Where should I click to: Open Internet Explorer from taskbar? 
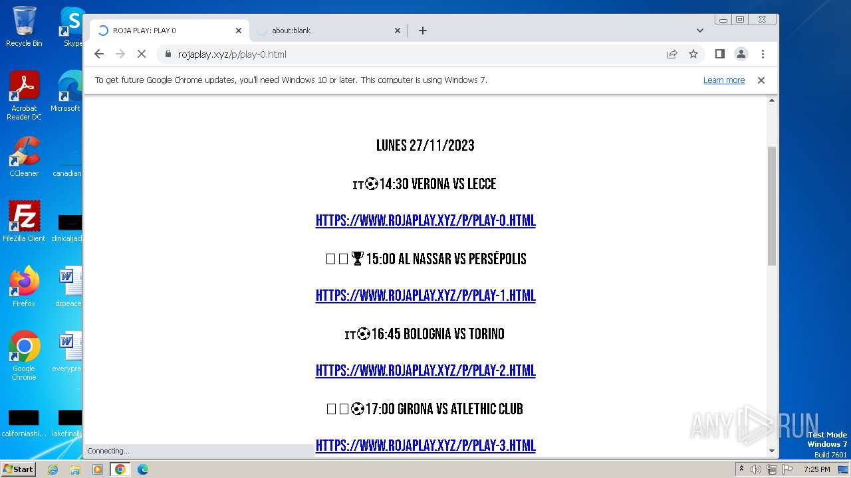coord(53,469)
